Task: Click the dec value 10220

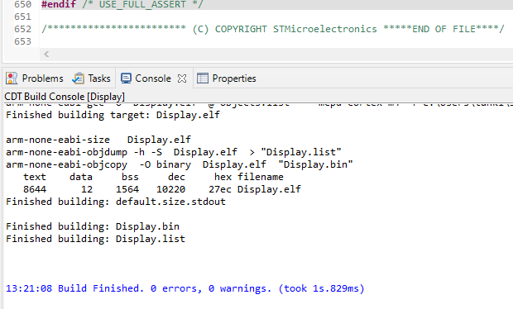Action: tap(170, 189)
